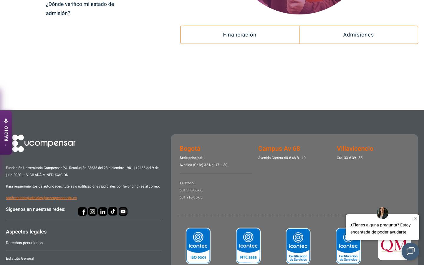Screen dimensions: 424x265
Task: Select the Financiación tab
Action: (x=240, y=35)
